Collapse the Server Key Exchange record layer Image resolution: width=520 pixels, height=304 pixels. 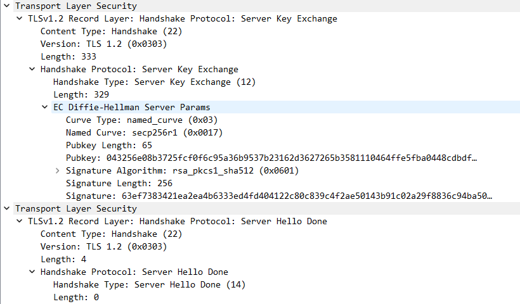tap(20, 18)
